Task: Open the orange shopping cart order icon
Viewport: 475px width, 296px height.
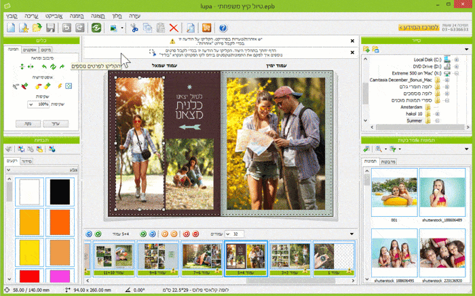Action: pyautogui.click(x=207, y=28)
